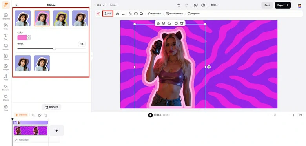This screenshot has width=306, height=146.
Task: Play the video preview
Action: click(150, 115)
